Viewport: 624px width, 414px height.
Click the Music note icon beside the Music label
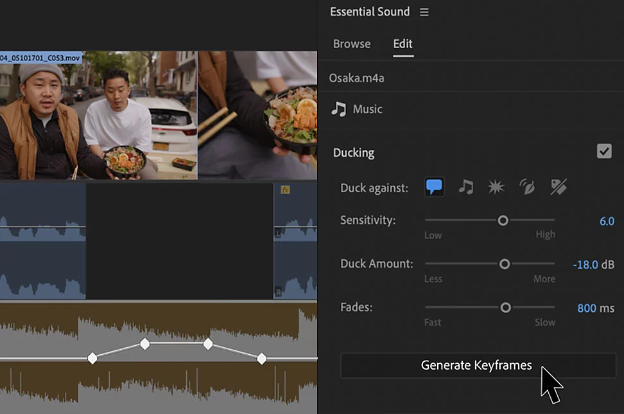[337, 109]
